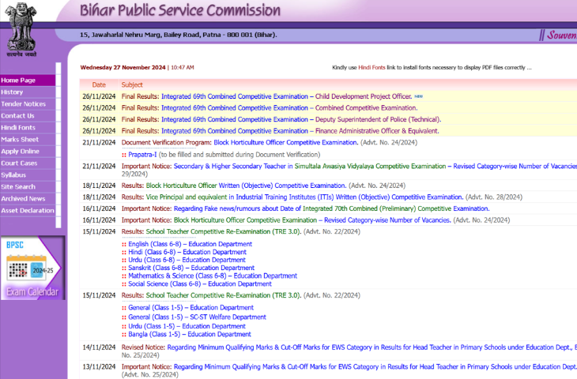Open the BPSC Exam Calendar 2024-25 banner
Screen dimensions: 577x379
(x=32, y=268)
